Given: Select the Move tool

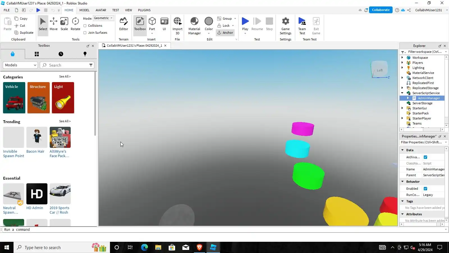Looking at the screenshot, I should [53, 24].
